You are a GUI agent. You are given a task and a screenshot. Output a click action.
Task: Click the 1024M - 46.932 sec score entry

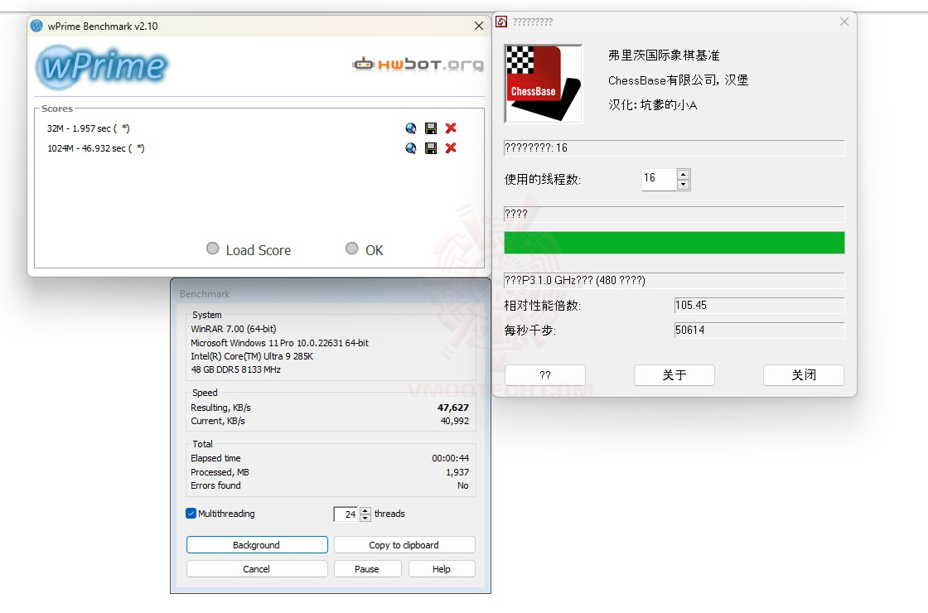point(96,148)
